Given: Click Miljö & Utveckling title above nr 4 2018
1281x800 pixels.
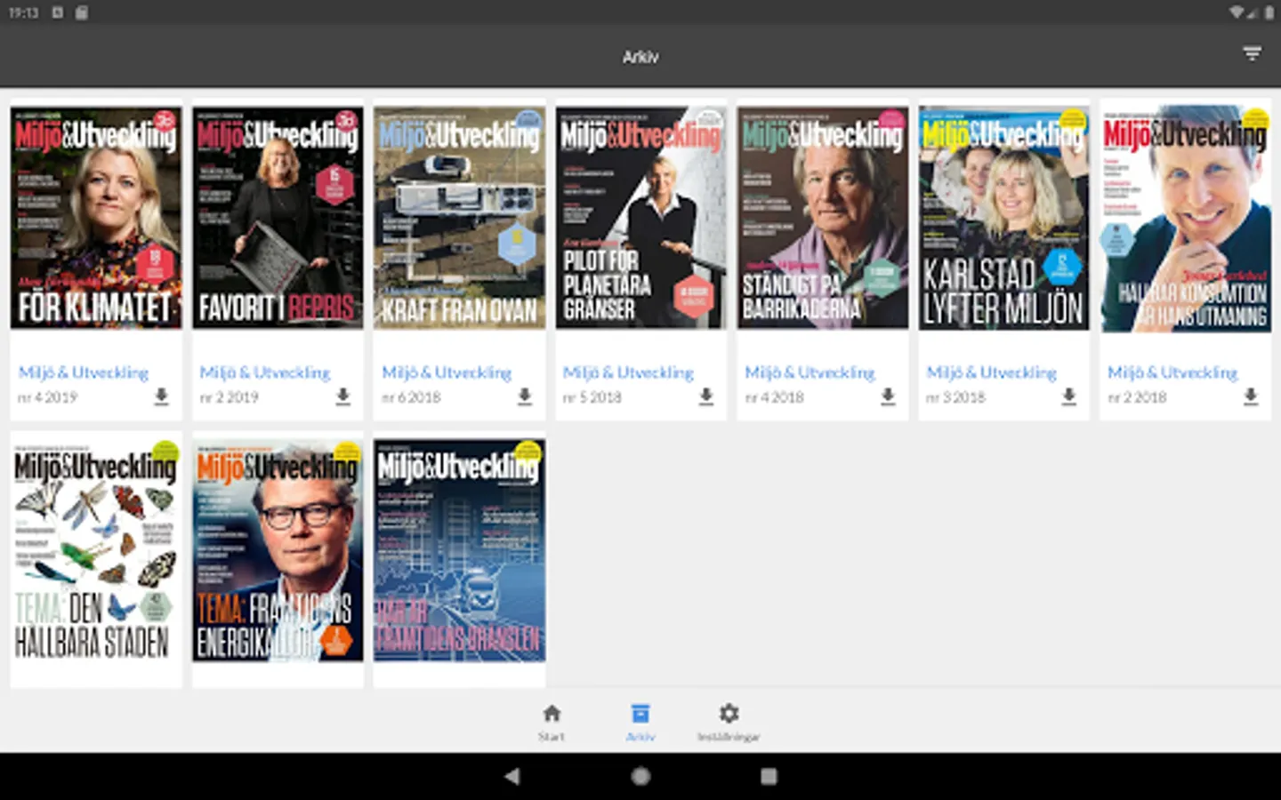Looking at the screenshot, I should click(x=810, y=372).
